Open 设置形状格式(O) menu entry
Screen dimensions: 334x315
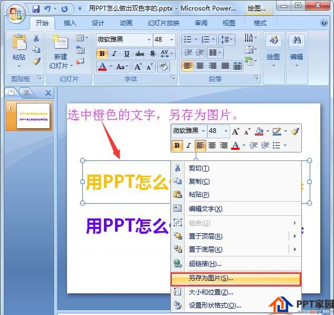pos(236,306)
